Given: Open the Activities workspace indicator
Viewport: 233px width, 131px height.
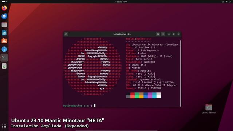Looking at the screenshot, I should [4, 1].
